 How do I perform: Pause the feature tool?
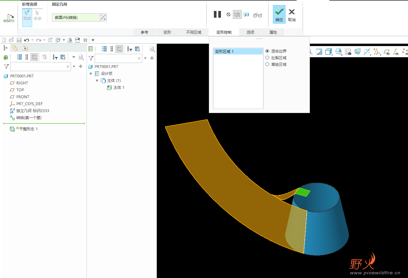217,14
